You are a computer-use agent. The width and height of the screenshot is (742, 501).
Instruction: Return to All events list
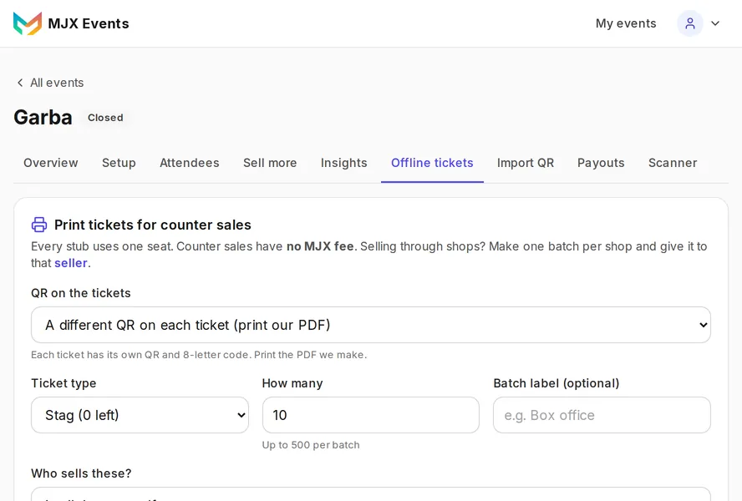pyautogui.click(x=57, y=83)
